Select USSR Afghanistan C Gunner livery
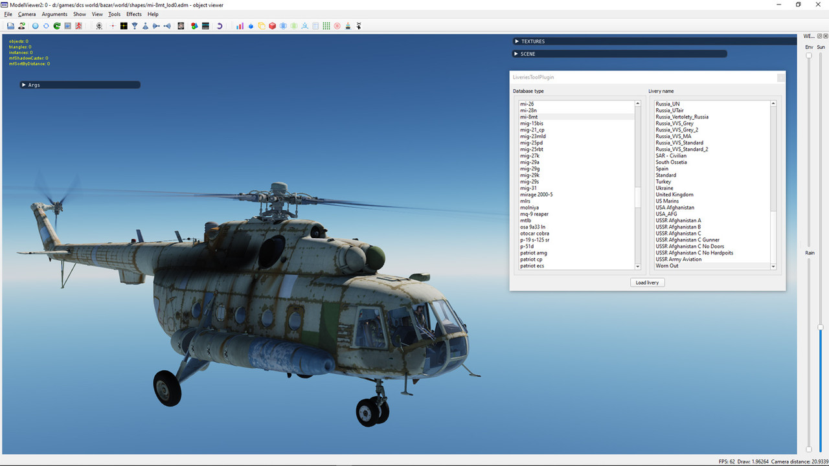 [x=711, y=240]
